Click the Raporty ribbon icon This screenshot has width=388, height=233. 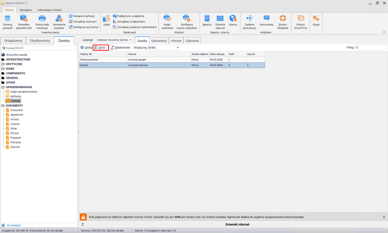pos(207,18)
